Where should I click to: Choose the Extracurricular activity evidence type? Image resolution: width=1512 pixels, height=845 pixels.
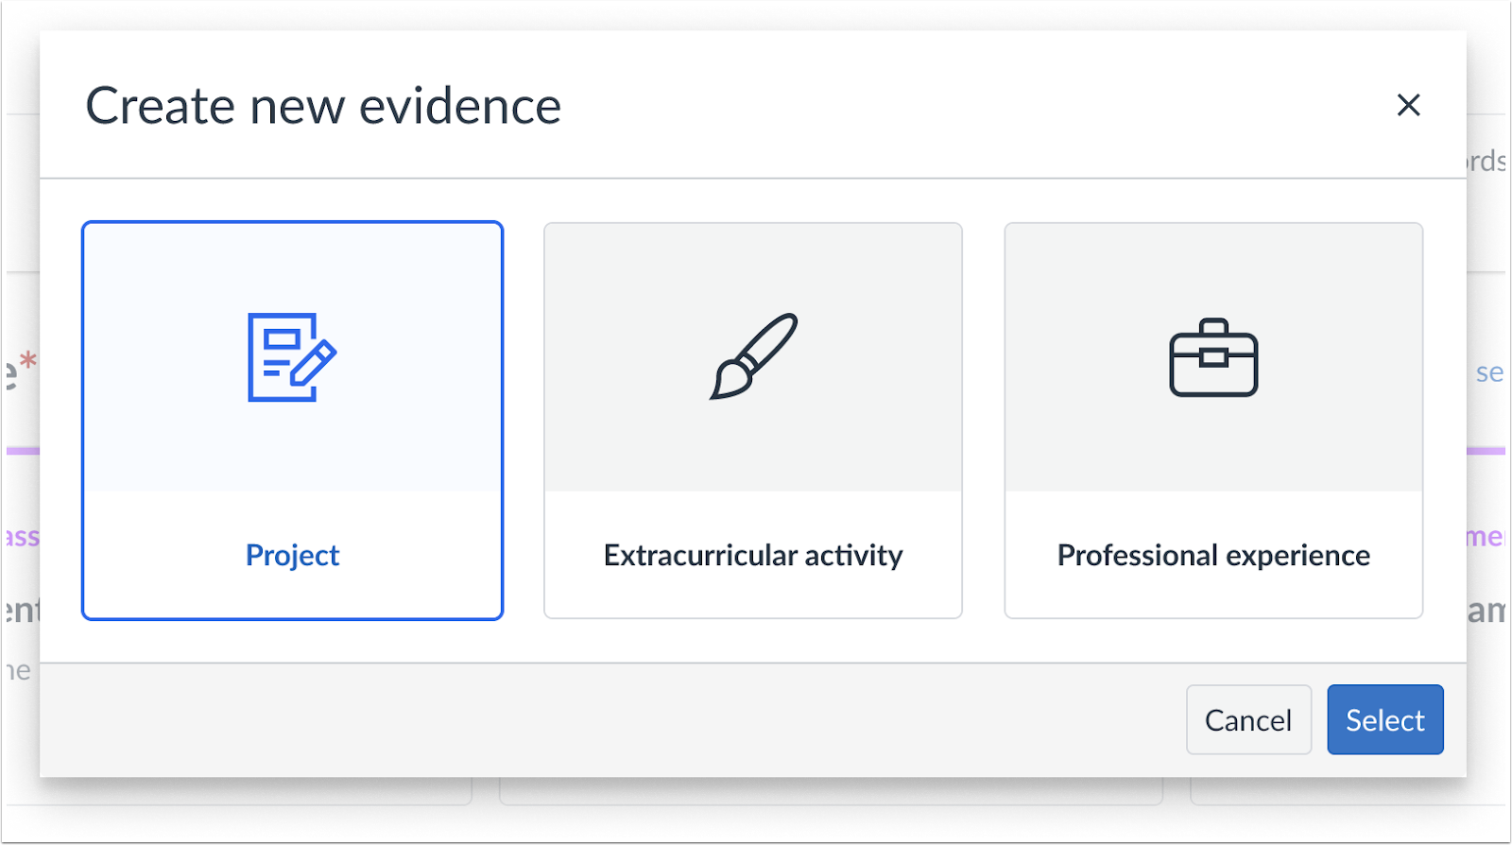tap(751, 421)
